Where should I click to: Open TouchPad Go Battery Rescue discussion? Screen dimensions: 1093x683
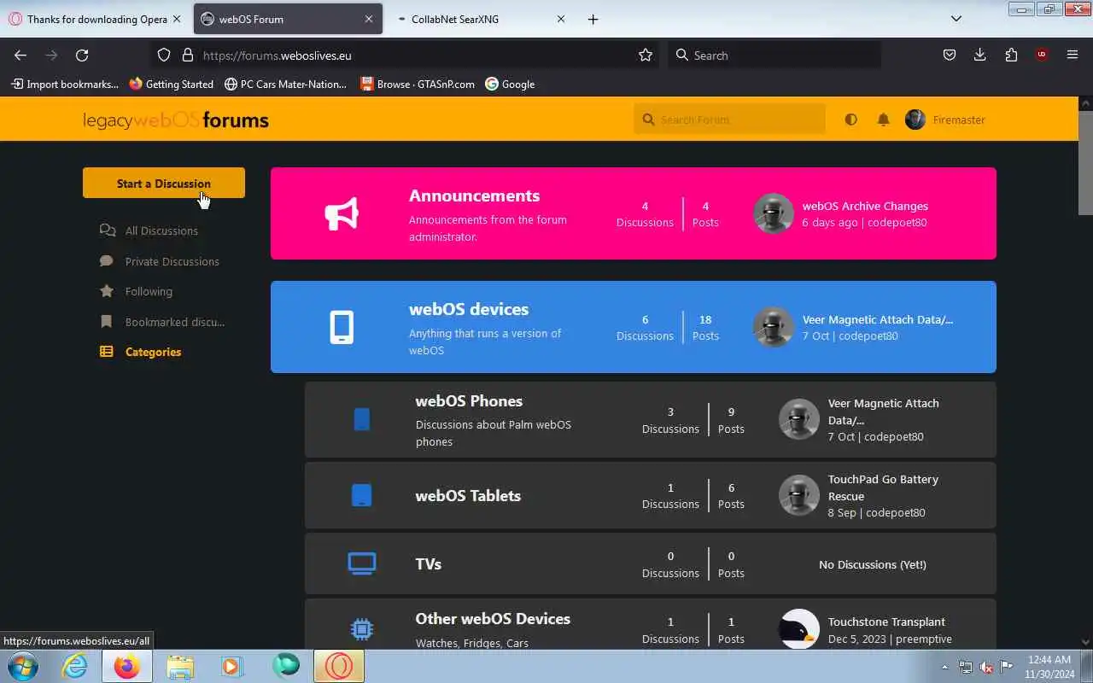coord(883,487)
